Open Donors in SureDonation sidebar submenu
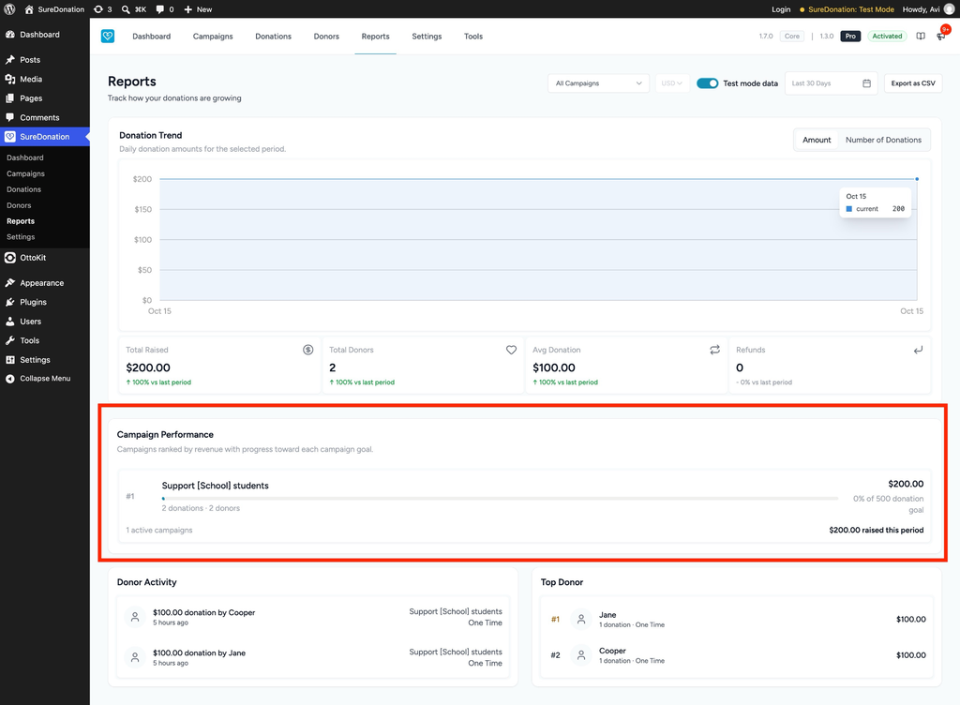 pyautogui.click(x=19, y=205)
